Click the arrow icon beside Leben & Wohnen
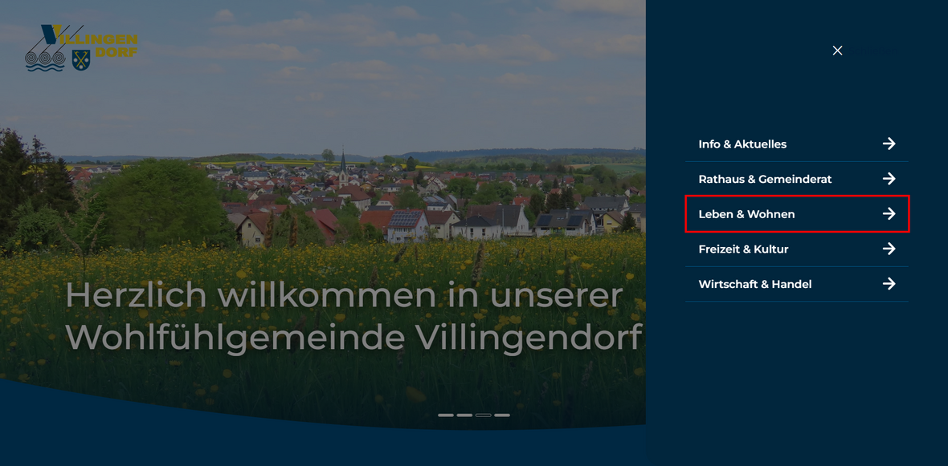 889,214
